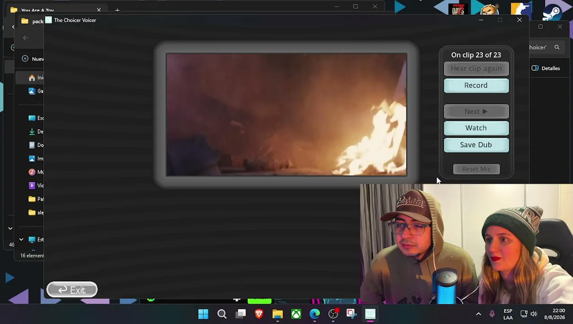Click The Choicer Voicer taskbar icon
This screenshot has height=324, width=573.
coord(370,314)
